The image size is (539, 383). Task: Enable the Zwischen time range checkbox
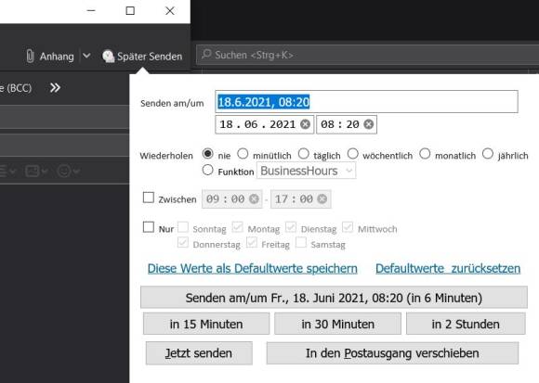pos(149,198)
